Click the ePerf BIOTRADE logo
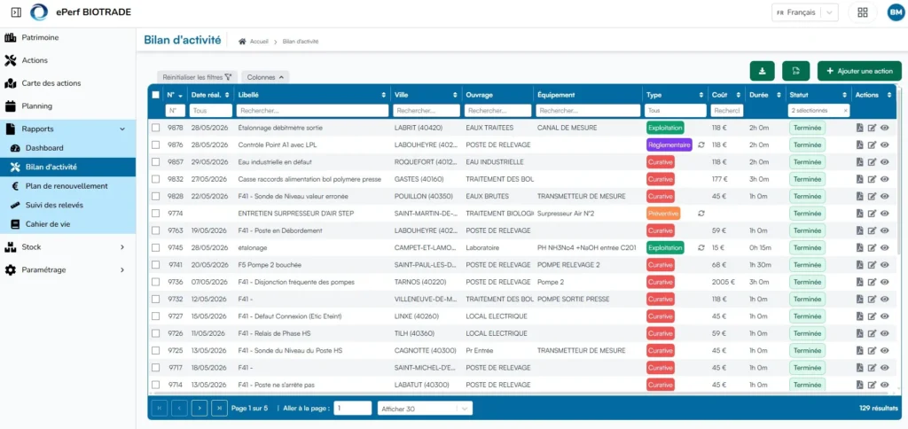The image size is (908, 429). click(x=39, y=12)
